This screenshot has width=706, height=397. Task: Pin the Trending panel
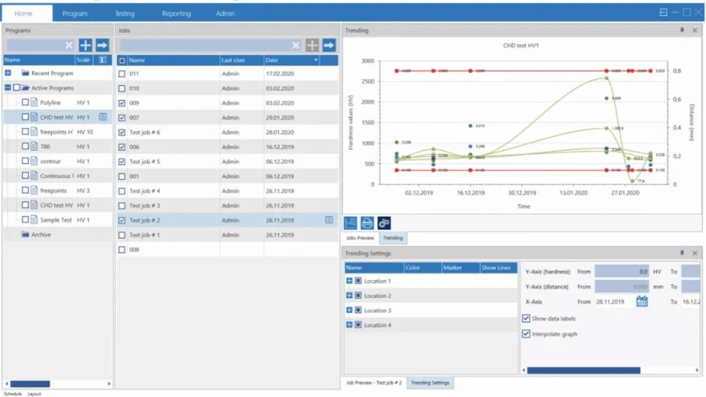682,30
